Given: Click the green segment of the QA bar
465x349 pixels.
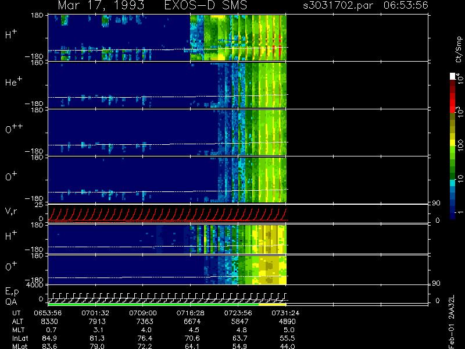Looking at the screenshot, I should tap(153, 304).
